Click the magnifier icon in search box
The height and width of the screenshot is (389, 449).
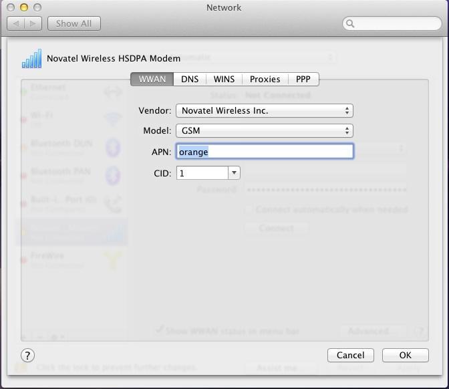tap(351, 24)
